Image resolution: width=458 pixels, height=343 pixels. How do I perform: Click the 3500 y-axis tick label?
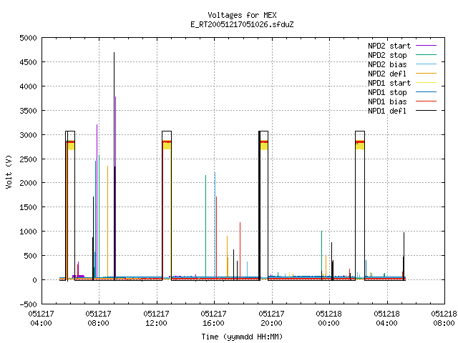[x=28, y=111]
